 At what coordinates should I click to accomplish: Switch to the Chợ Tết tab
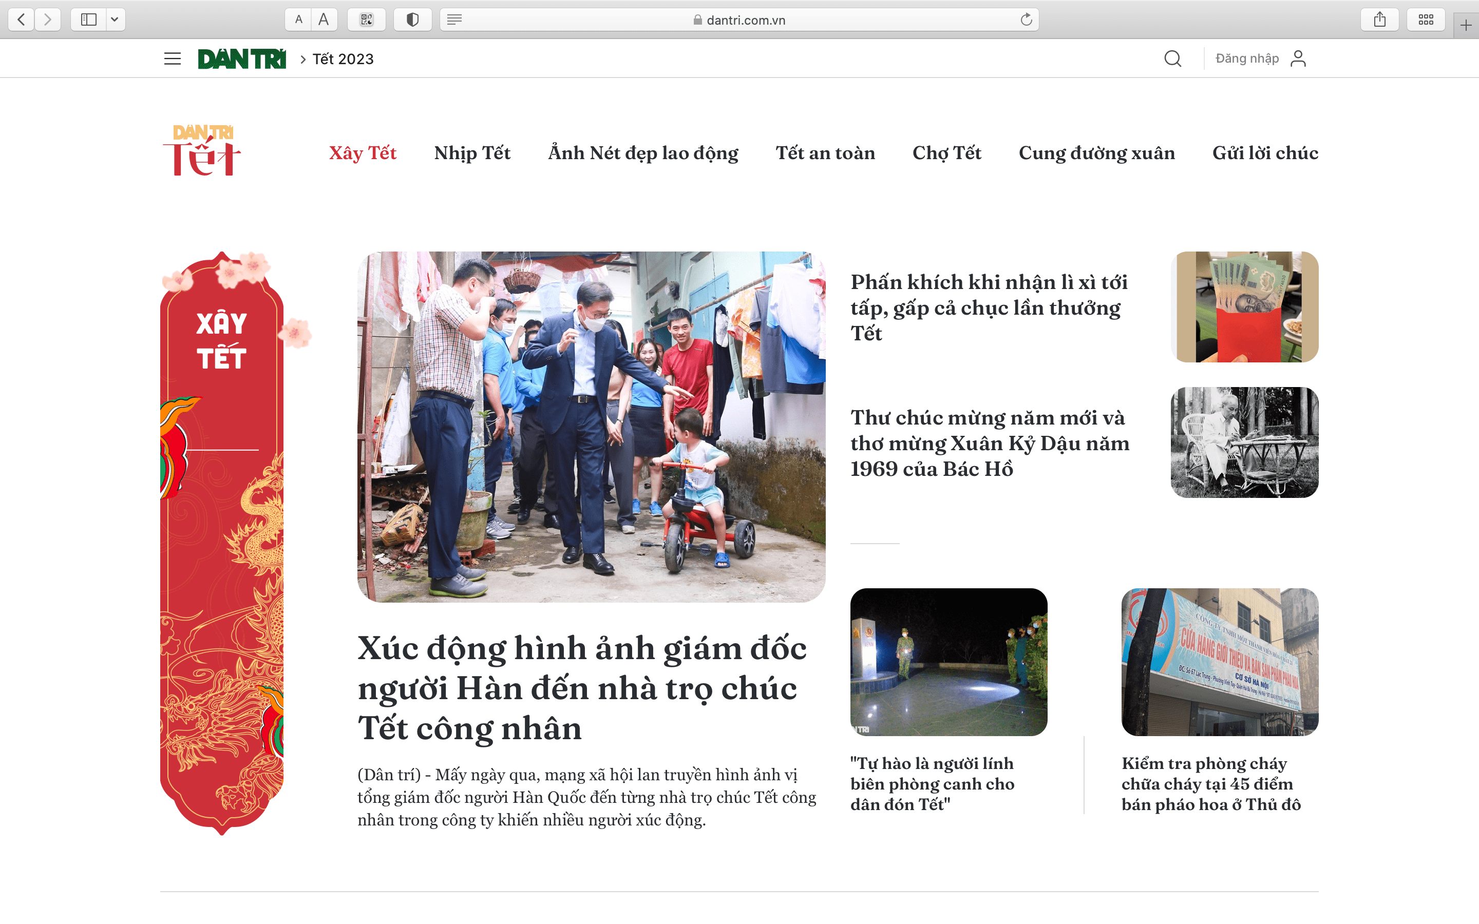pos(946,153)
